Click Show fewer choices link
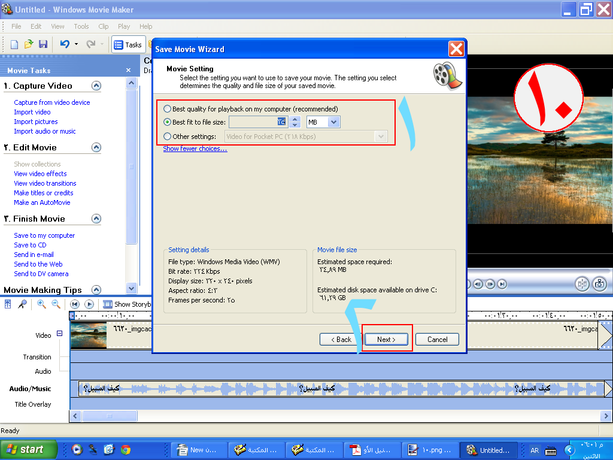 tap(195, 149)
